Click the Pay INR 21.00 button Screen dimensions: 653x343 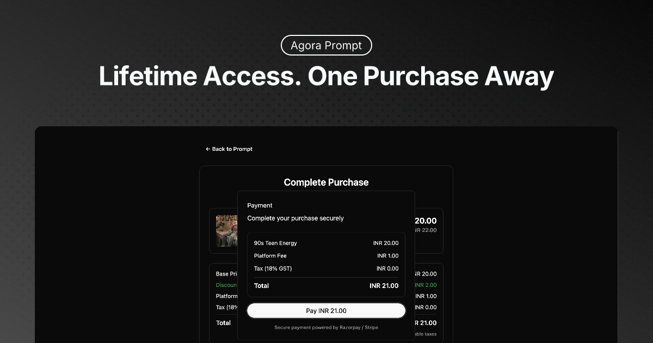point(326,311)
